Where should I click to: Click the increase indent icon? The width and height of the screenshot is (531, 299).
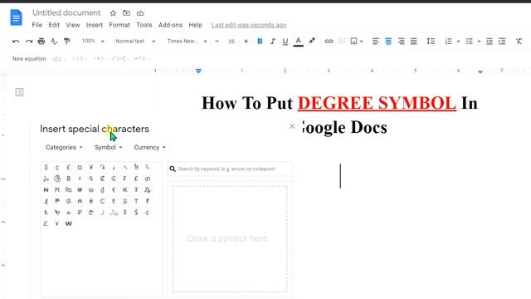click(x=502, y=42)
